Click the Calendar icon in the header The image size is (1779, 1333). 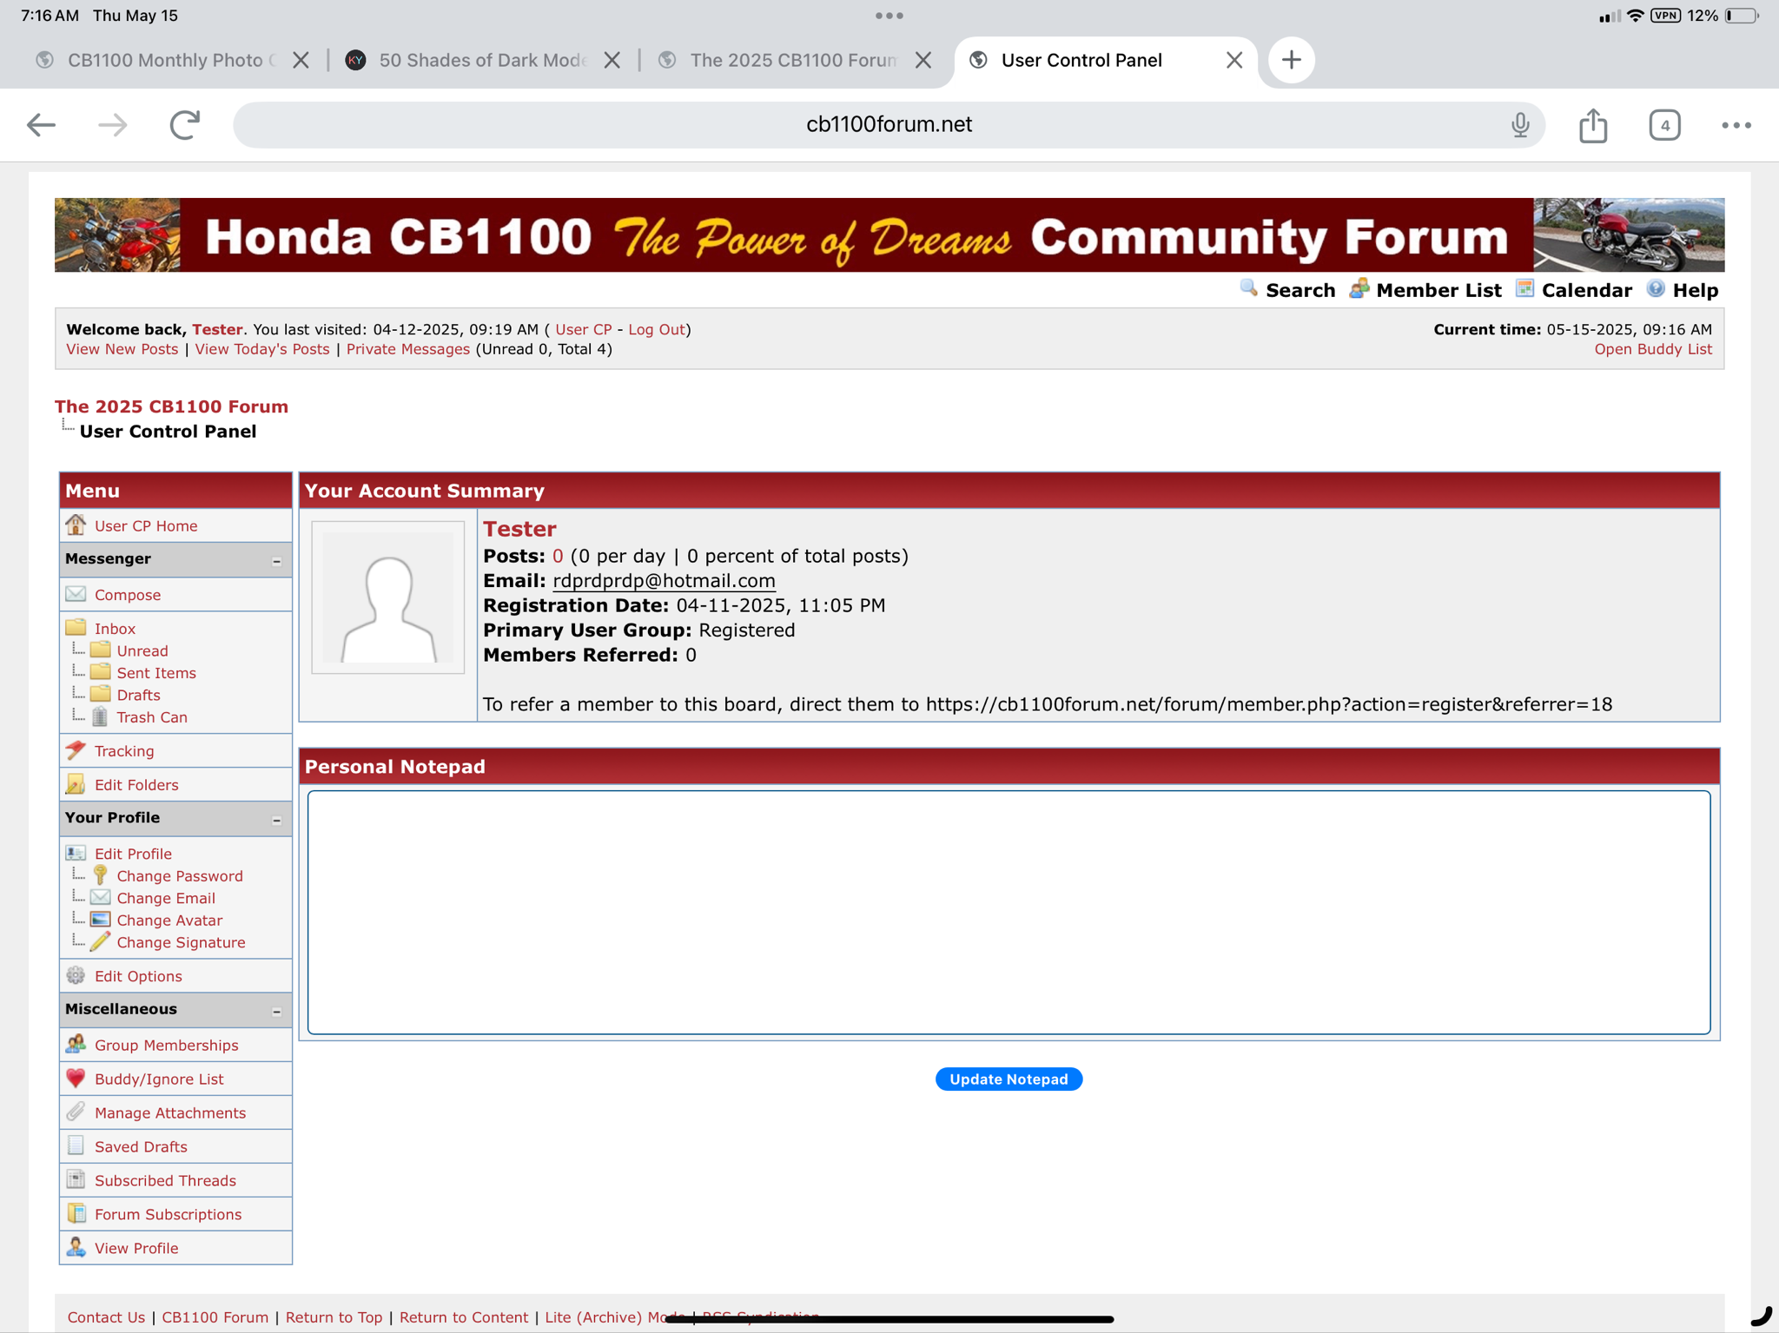[1524, 288]
